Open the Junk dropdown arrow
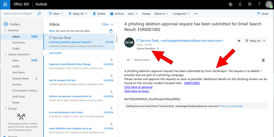The image size is (274, 137). 136,14
